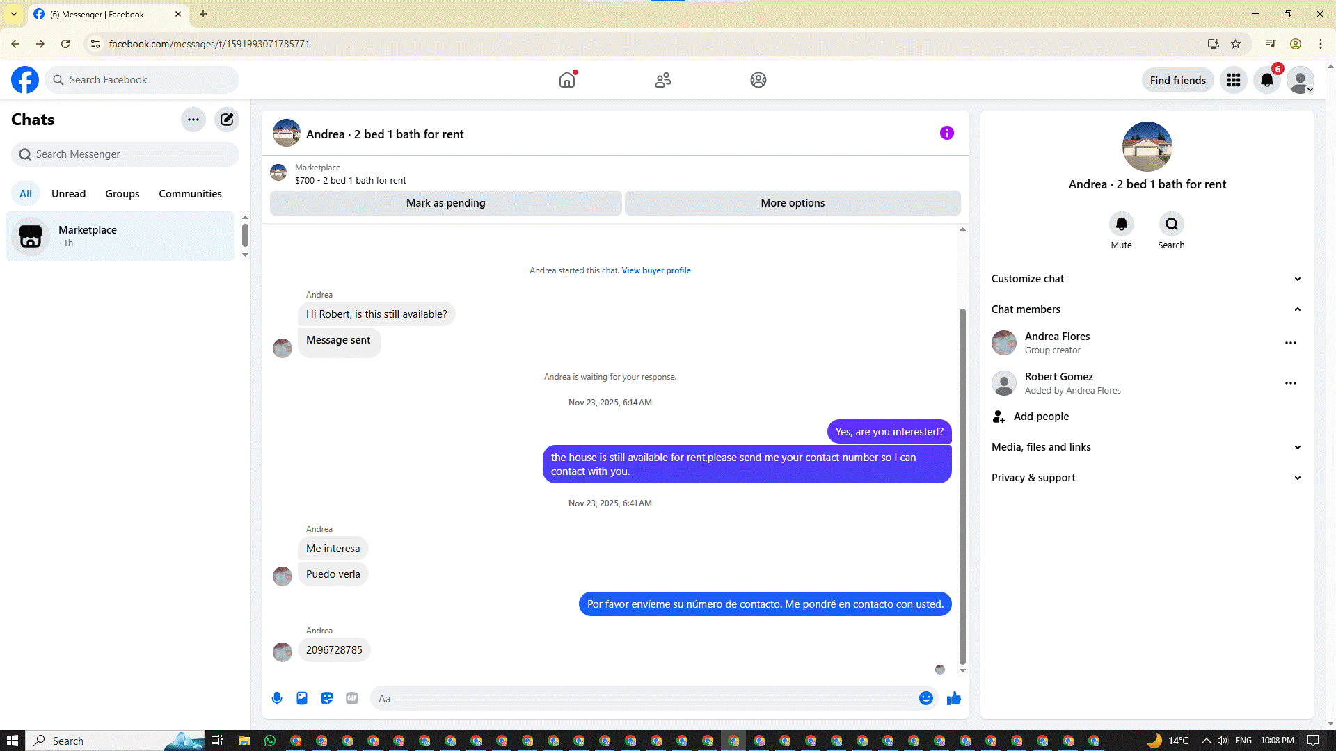This screenshot has height=751, width=1336.
Task: Click the 'Yes, are you interested?' message
Action: (x=889, y=432)
